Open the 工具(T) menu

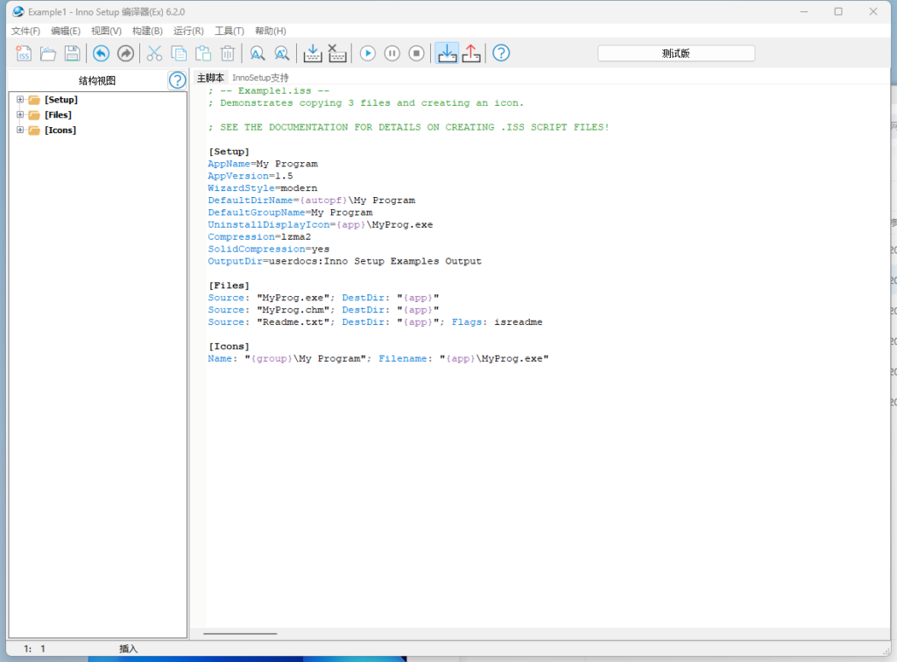(230, 31)
